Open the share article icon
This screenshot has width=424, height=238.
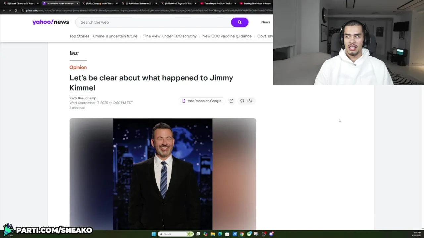click(x=231, y=101)
